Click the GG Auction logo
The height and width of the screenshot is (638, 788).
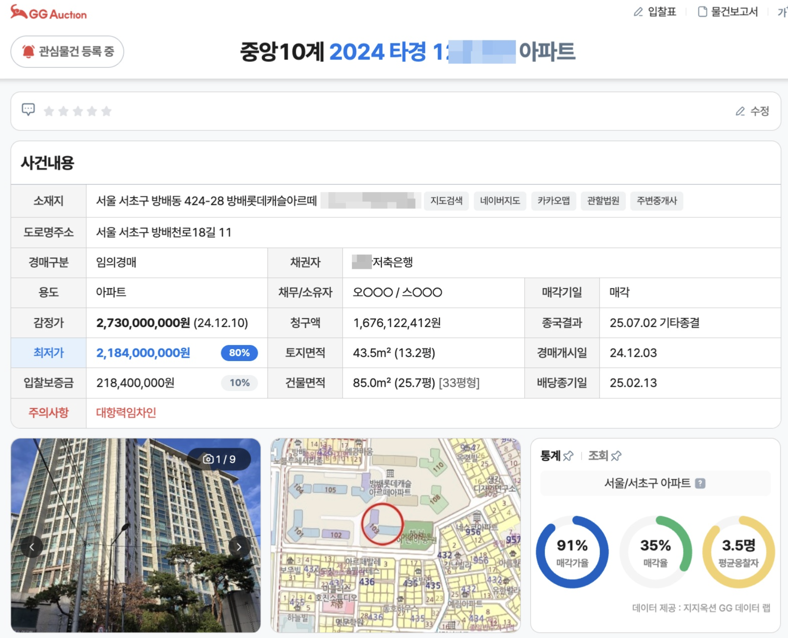click(48, 13)
